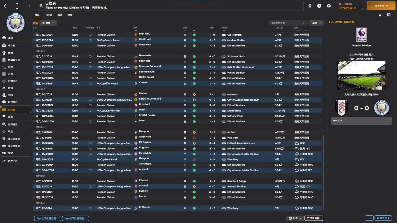Click the FMFC icon beside the help icon

(x=310, y=6)
